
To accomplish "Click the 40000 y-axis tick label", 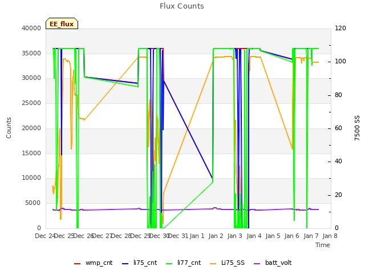I will 31,28.
